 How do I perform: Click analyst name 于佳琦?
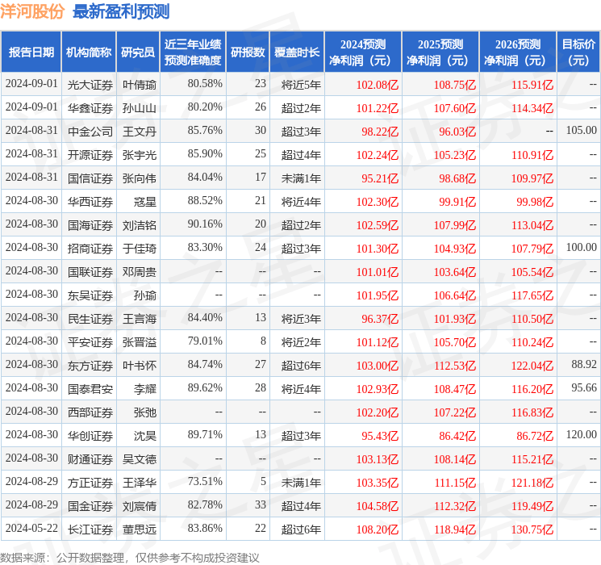pyautogui.click(x=139, y=249)
